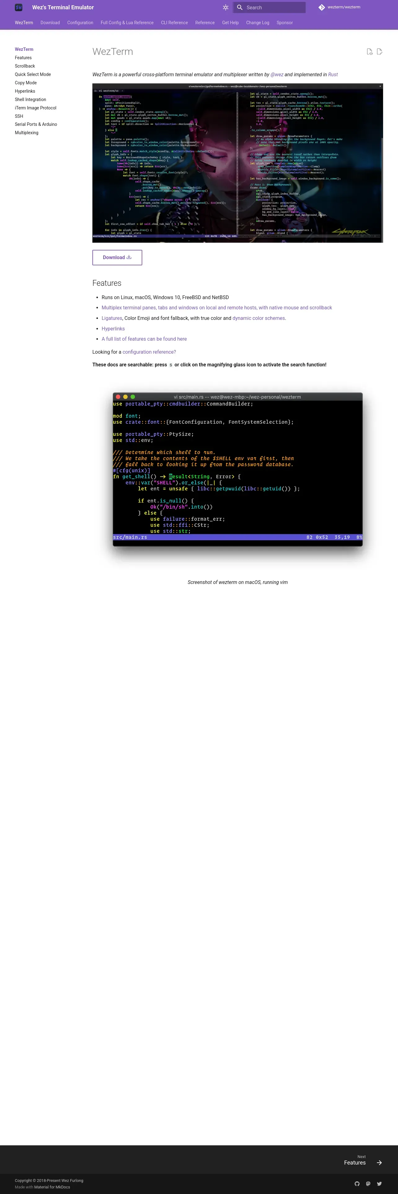Open the configuration reference link

(149, 352)
